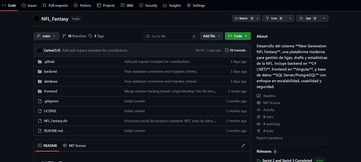Image resolution: width=361 pixels, height=162 pixels.
Task: Click the database folder icon
Action: click(40, 81)
